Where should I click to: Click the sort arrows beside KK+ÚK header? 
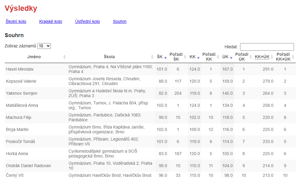pos(272,57)
